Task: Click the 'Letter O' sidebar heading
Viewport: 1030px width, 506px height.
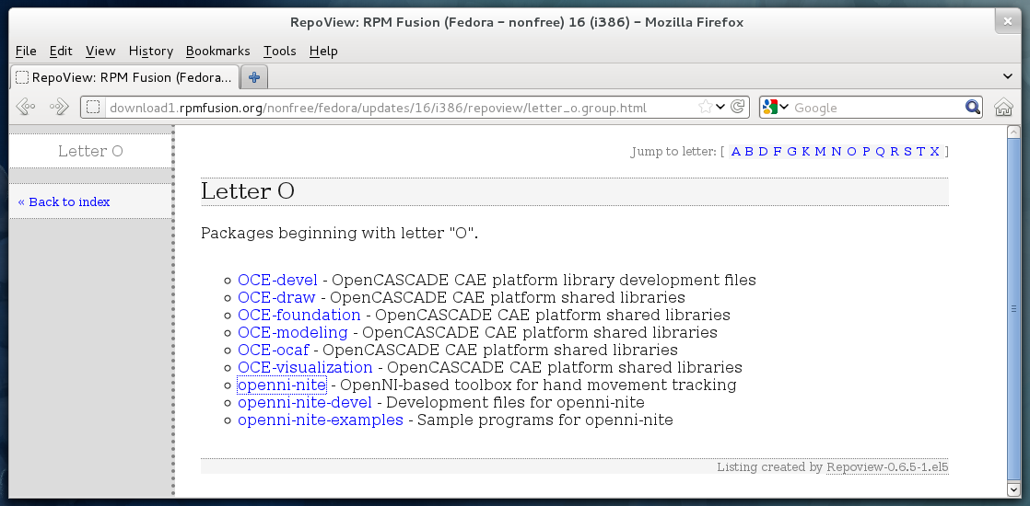Action: click(90, 151)
